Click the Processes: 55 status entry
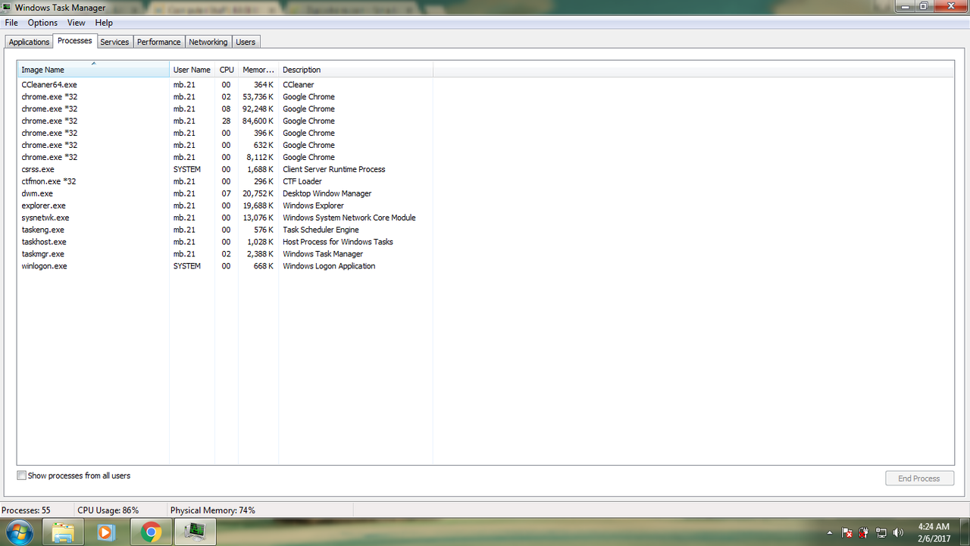This screenshot has width=970, height=546. (x=26, y=510)
